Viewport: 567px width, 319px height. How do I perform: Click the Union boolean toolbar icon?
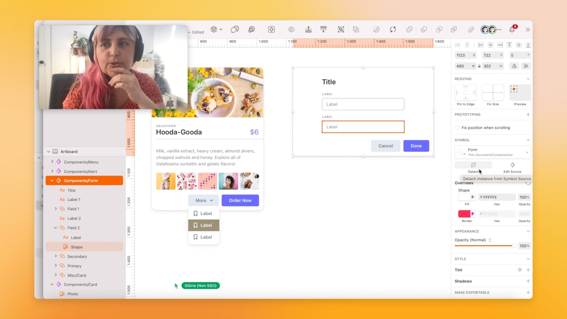(409, 29)
